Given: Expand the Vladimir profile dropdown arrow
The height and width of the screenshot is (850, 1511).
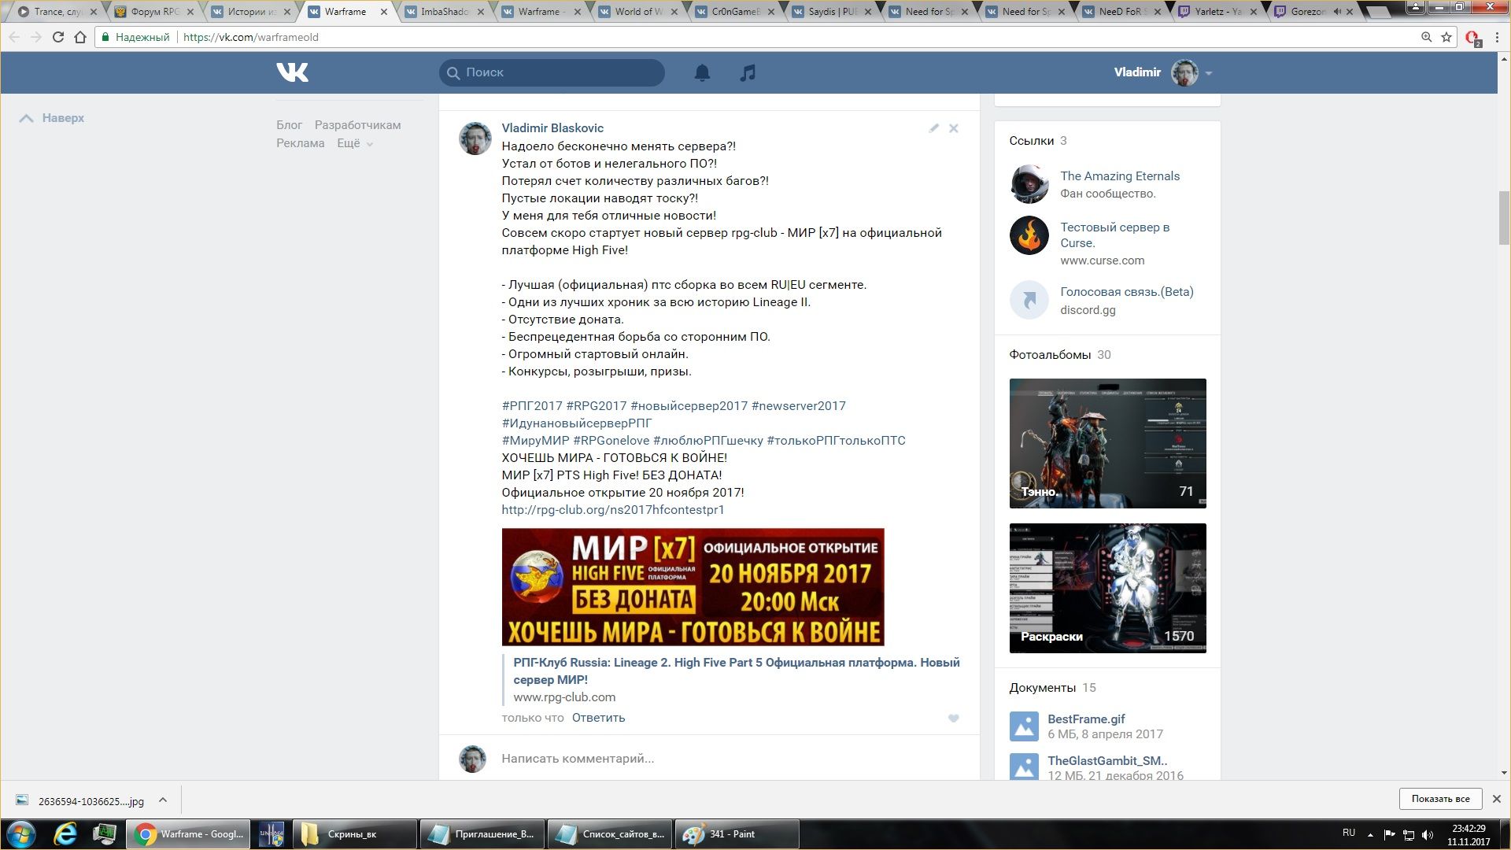Looking at the screenshot, I should (1209, 73).
